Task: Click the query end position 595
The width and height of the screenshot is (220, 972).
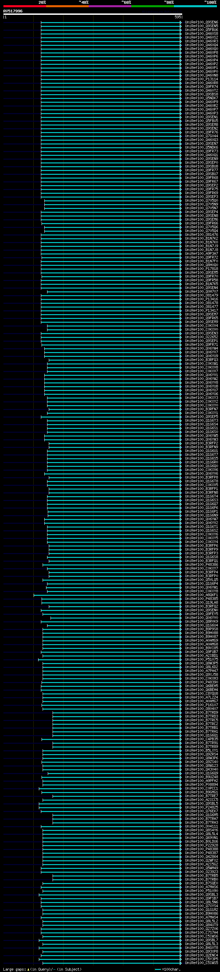Action: coord(178,17)
